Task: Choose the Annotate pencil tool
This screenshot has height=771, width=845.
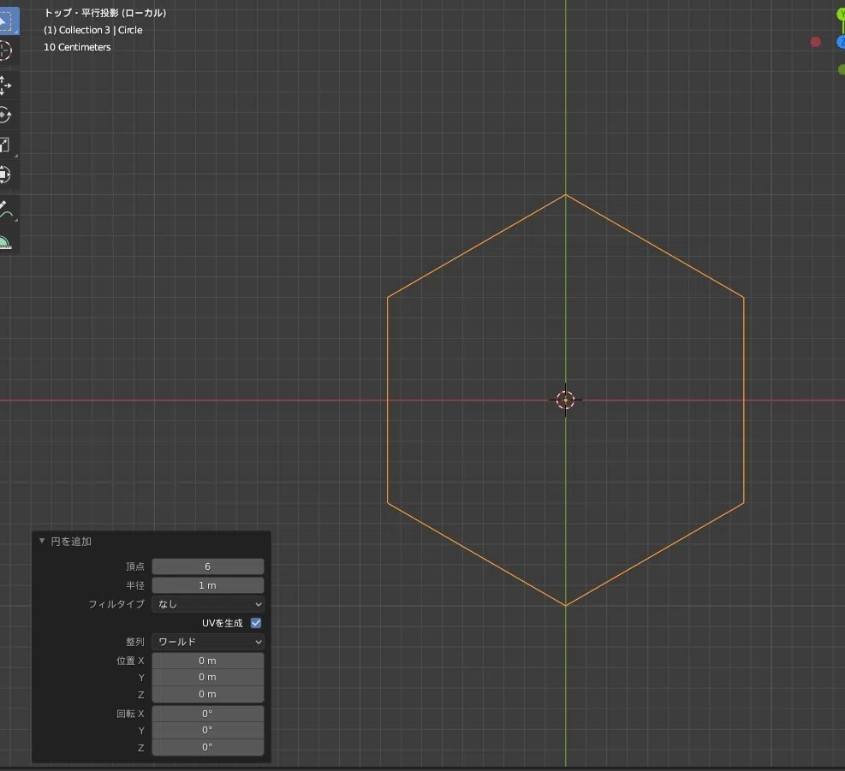Action: point(5,210)
